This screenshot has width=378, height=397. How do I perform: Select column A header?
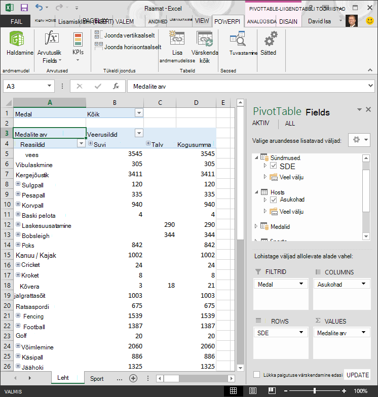(50, 102)
